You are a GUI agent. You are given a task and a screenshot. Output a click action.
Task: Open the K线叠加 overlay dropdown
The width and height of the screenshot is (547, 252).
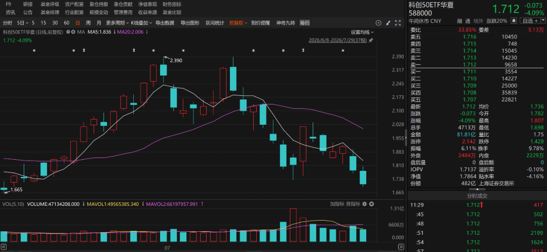pyautogui.click(x=141, y=23)
